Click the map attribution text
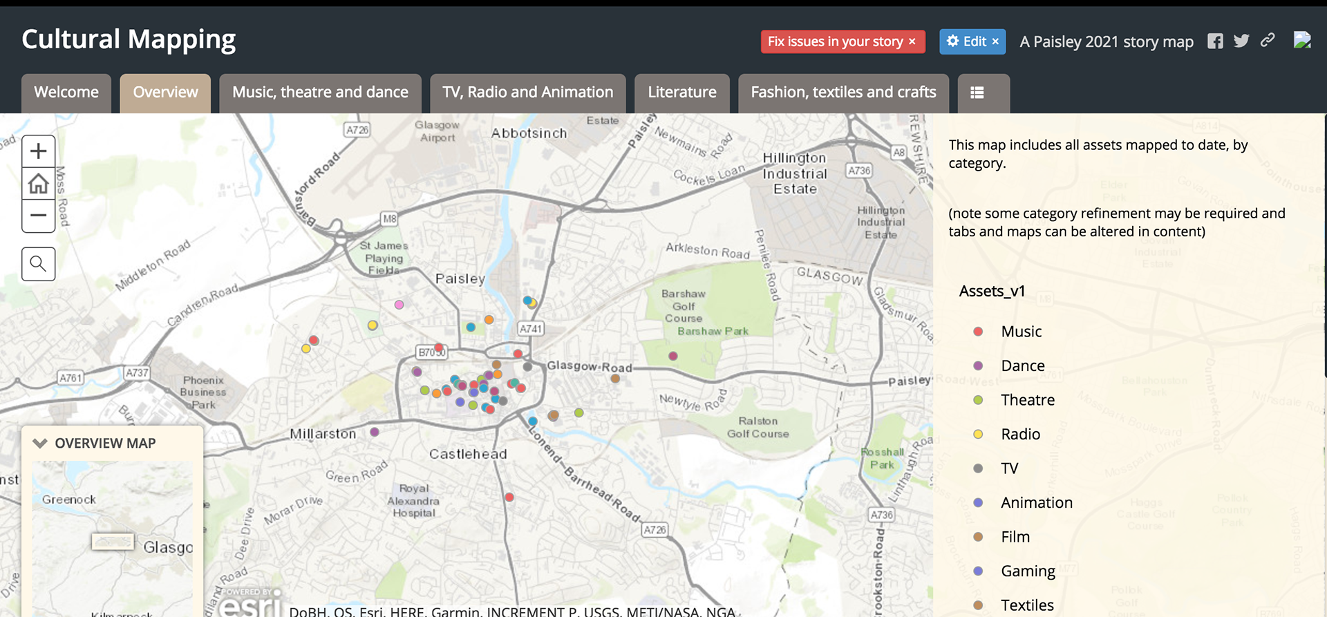The image size is (1327, 617). coord(512,611)
